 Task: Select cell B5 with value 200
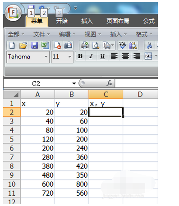pos(72,139)
